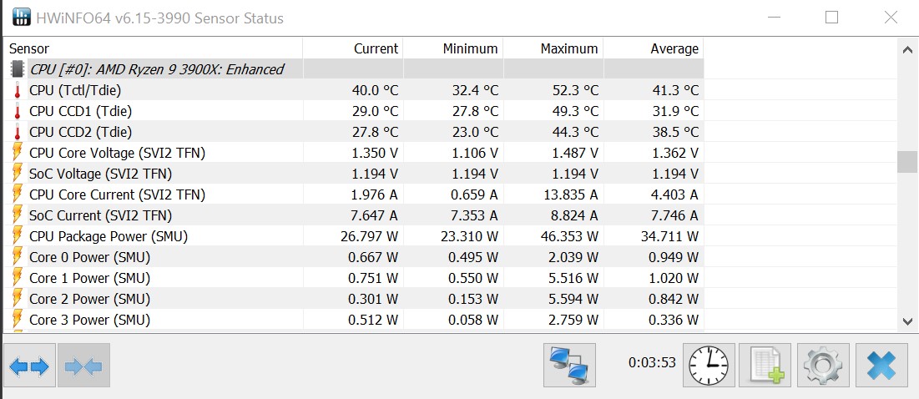Select the Core 0 Power (SMU) label
The image size is (919, 399).
tap(89, 257)
